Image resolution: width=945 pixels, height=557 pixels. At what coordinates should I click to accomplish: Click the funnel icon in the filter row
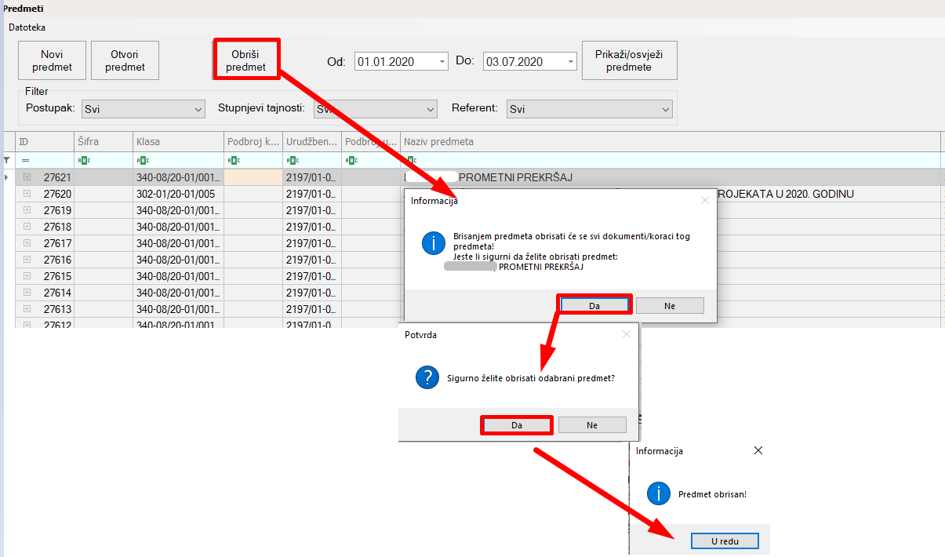pos(7,160)
